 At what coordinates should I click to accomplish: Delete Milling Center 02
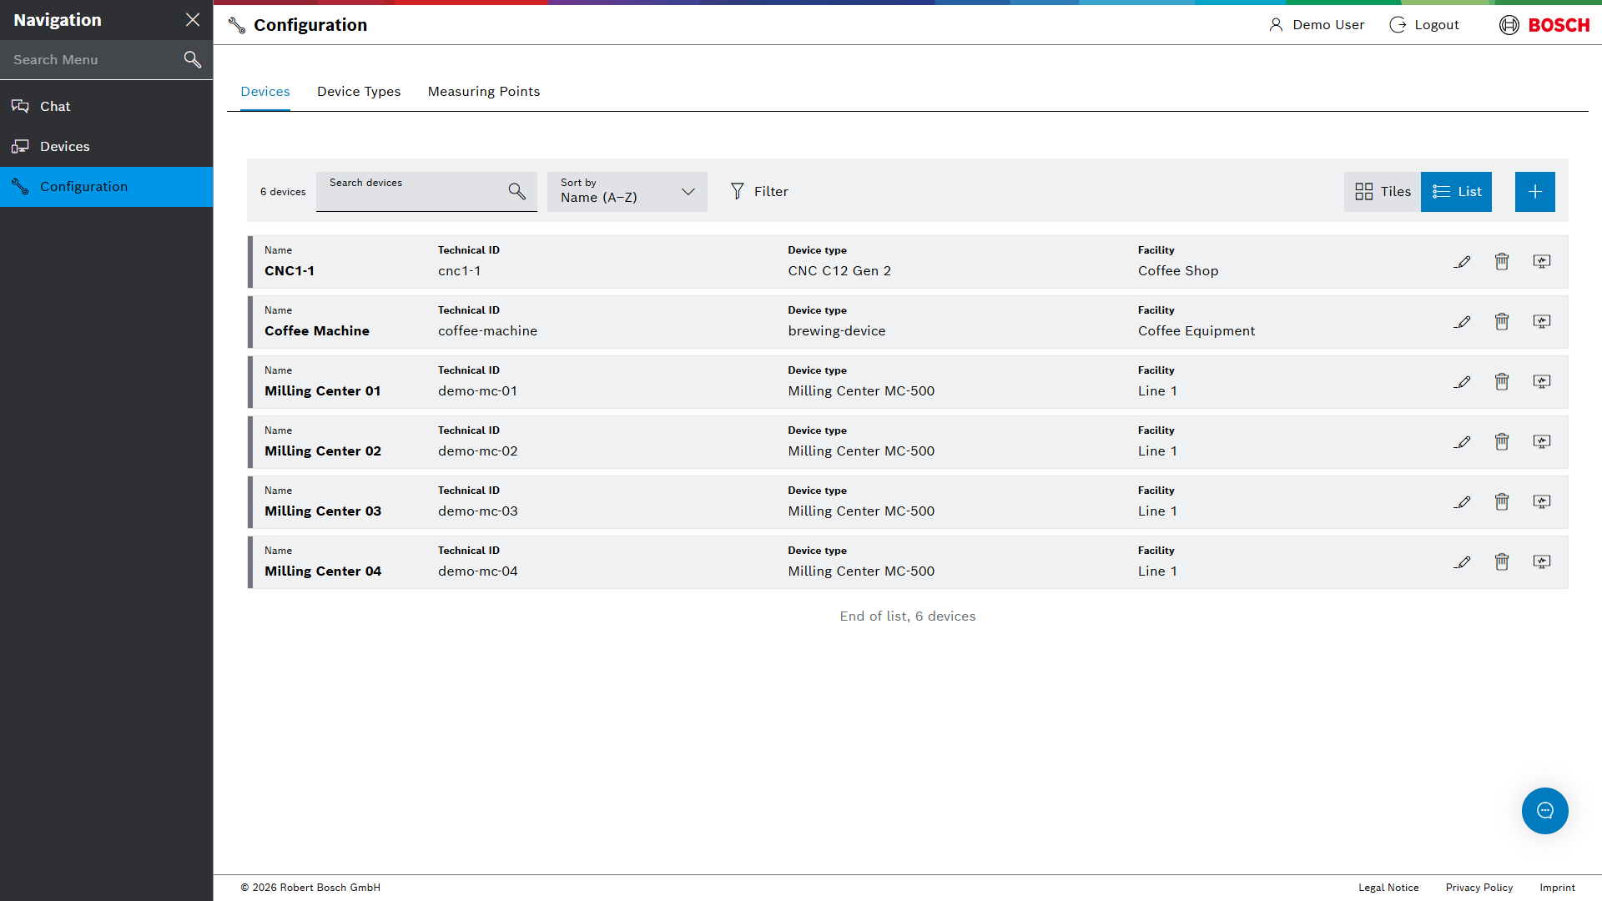[x=1502, y=442]
